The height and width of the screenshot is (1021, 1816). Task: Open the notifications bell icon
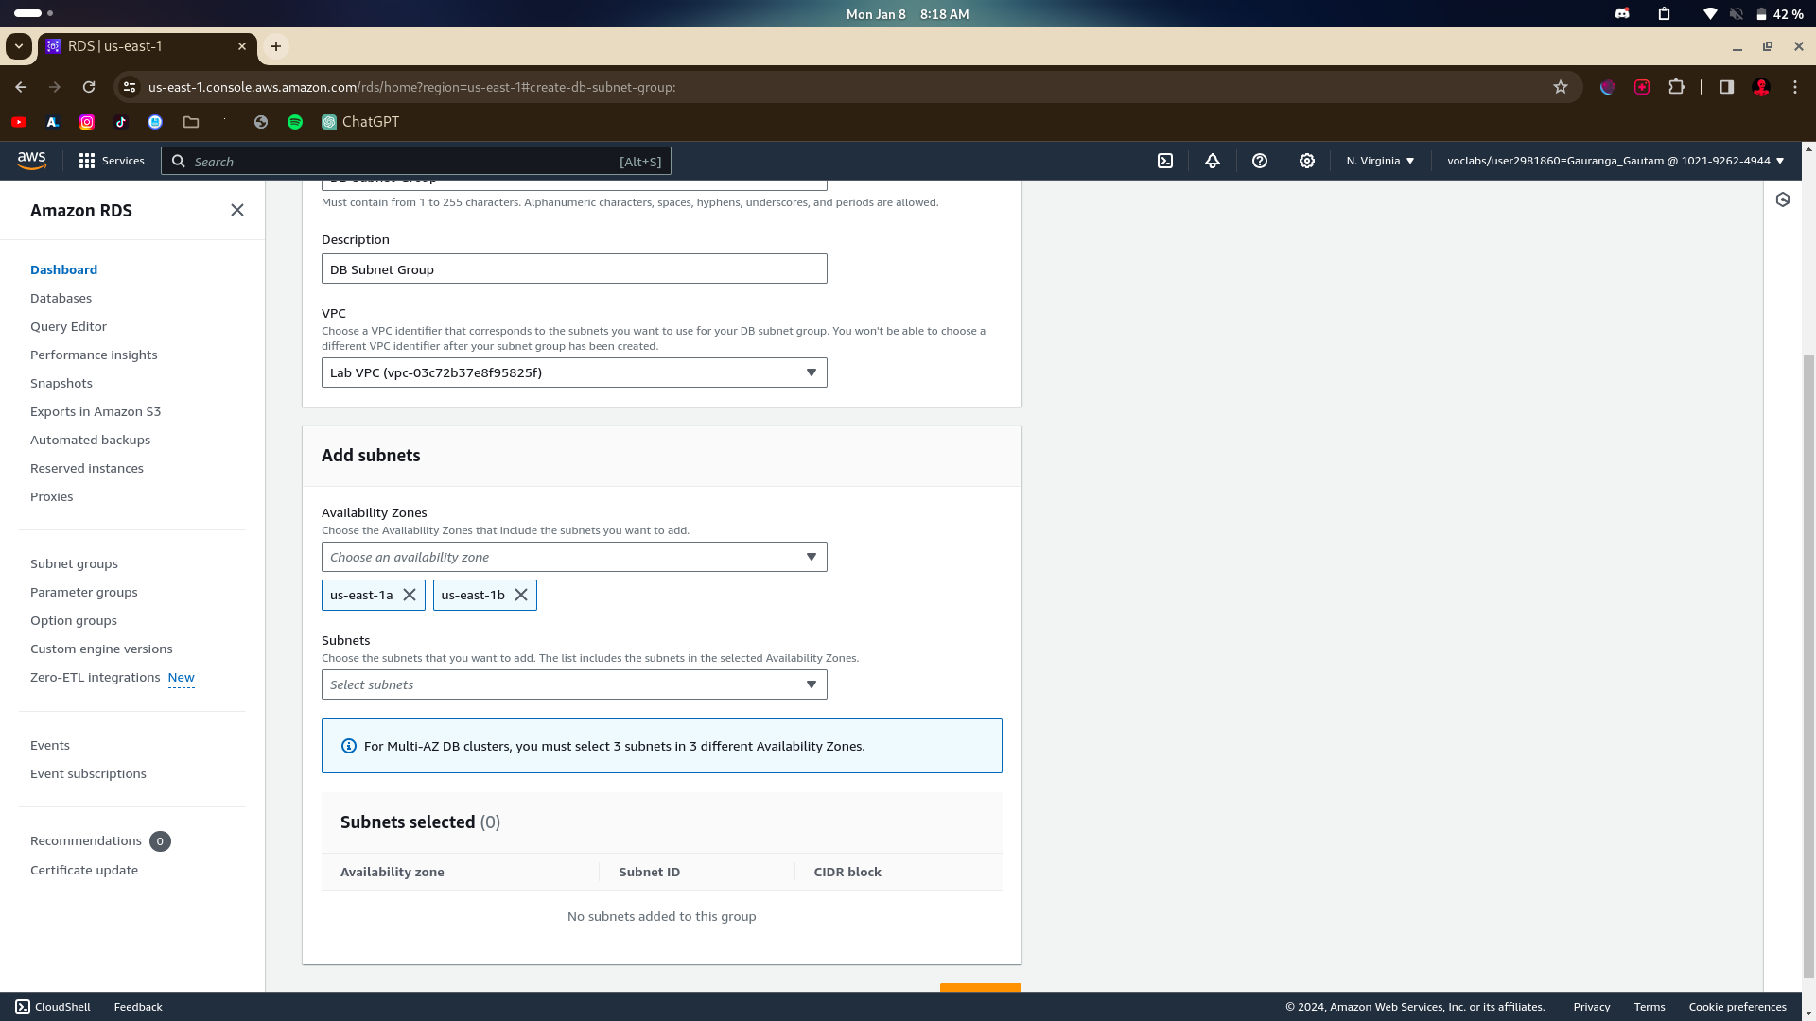tap(1213, 161)
